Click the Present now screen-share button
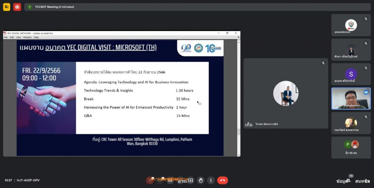 point(190,180)
